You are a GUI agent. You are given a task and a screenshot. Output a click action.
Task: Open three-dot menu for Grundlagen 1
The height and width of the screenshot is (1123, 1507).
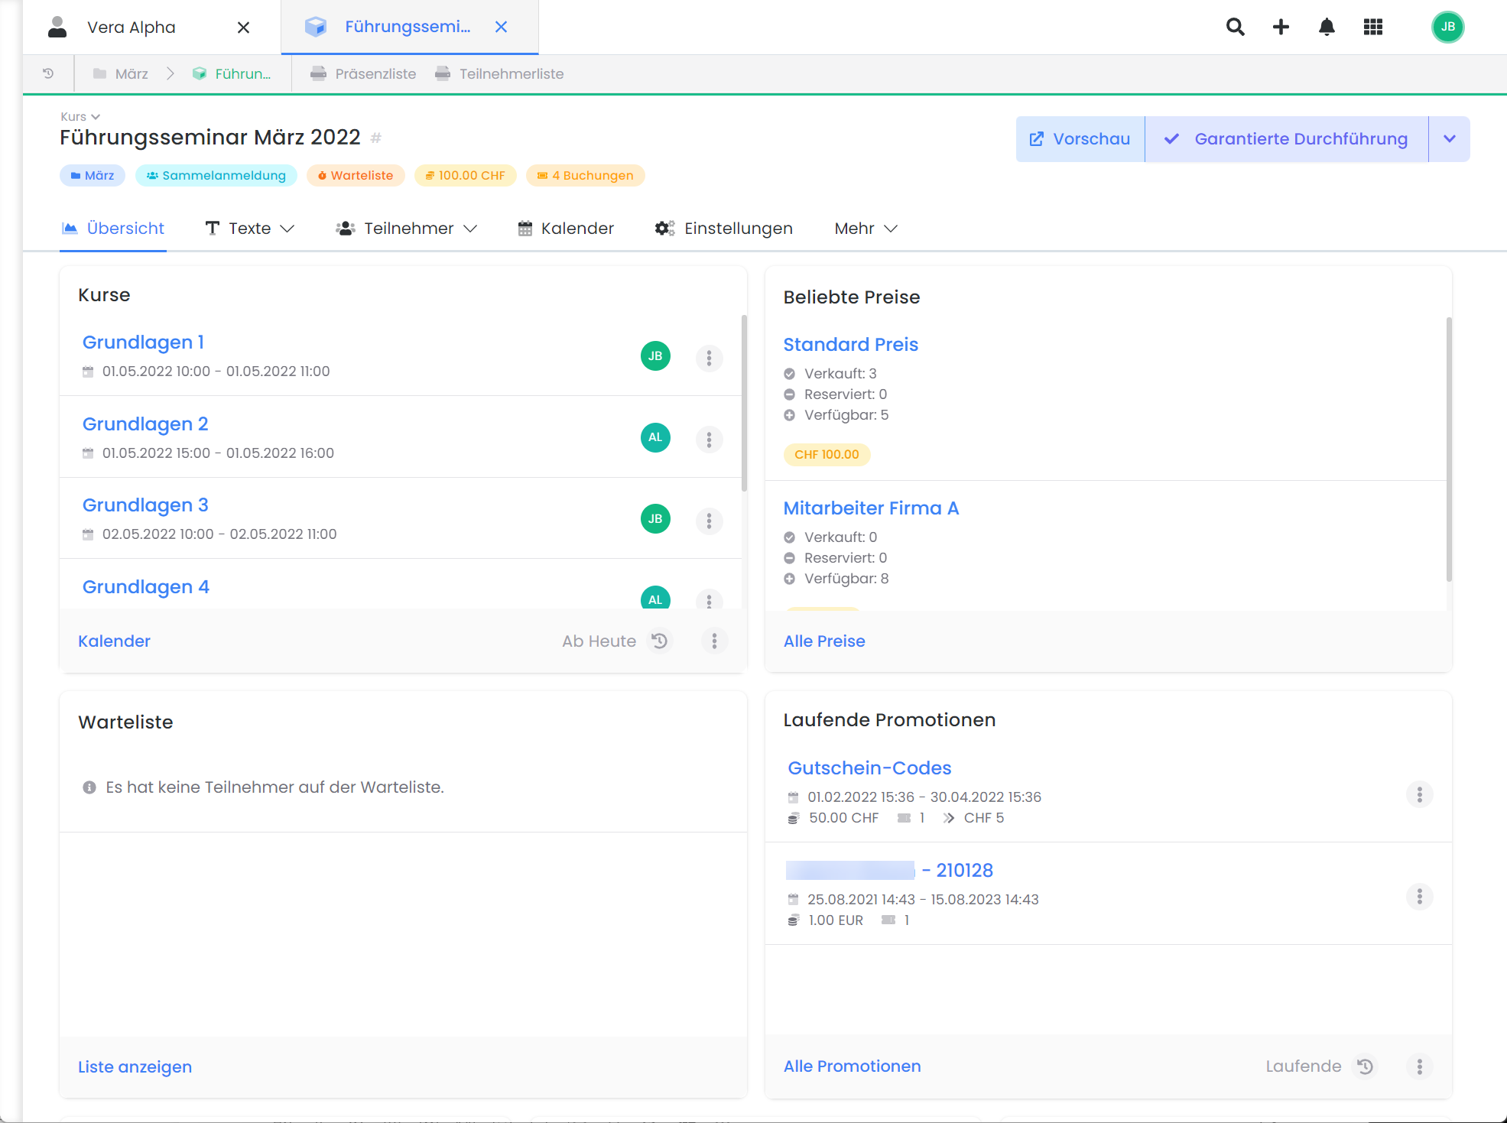(x=709, y=358)
